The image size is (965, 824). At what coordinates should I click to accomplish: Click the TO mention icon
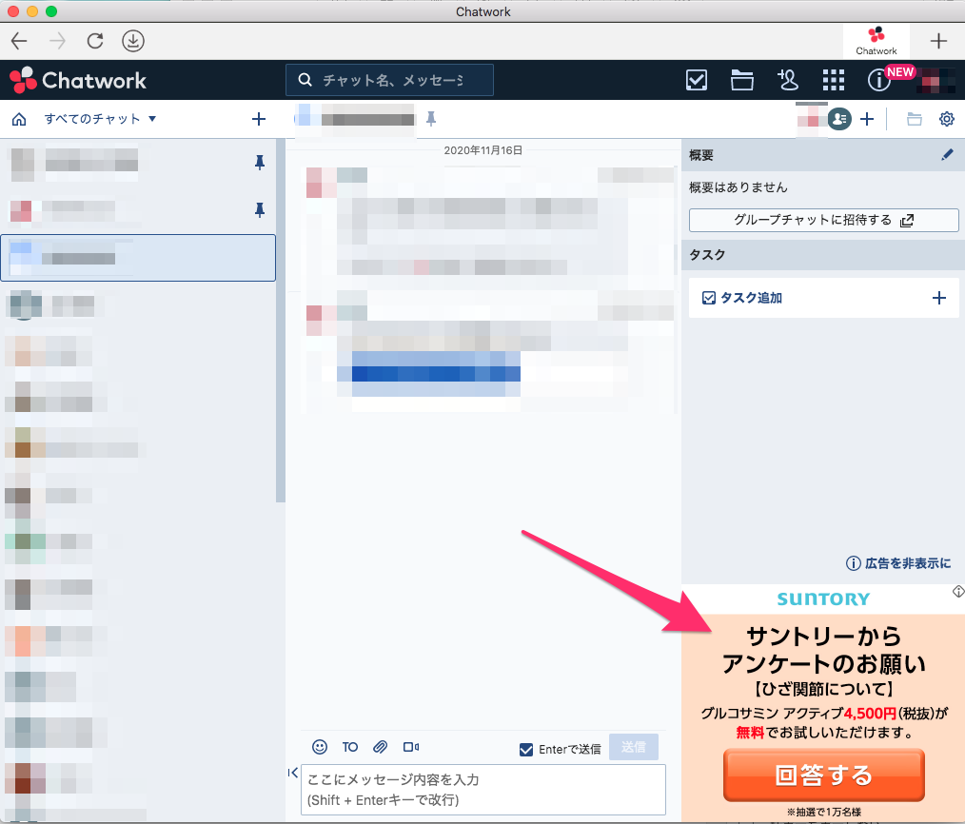348,747
